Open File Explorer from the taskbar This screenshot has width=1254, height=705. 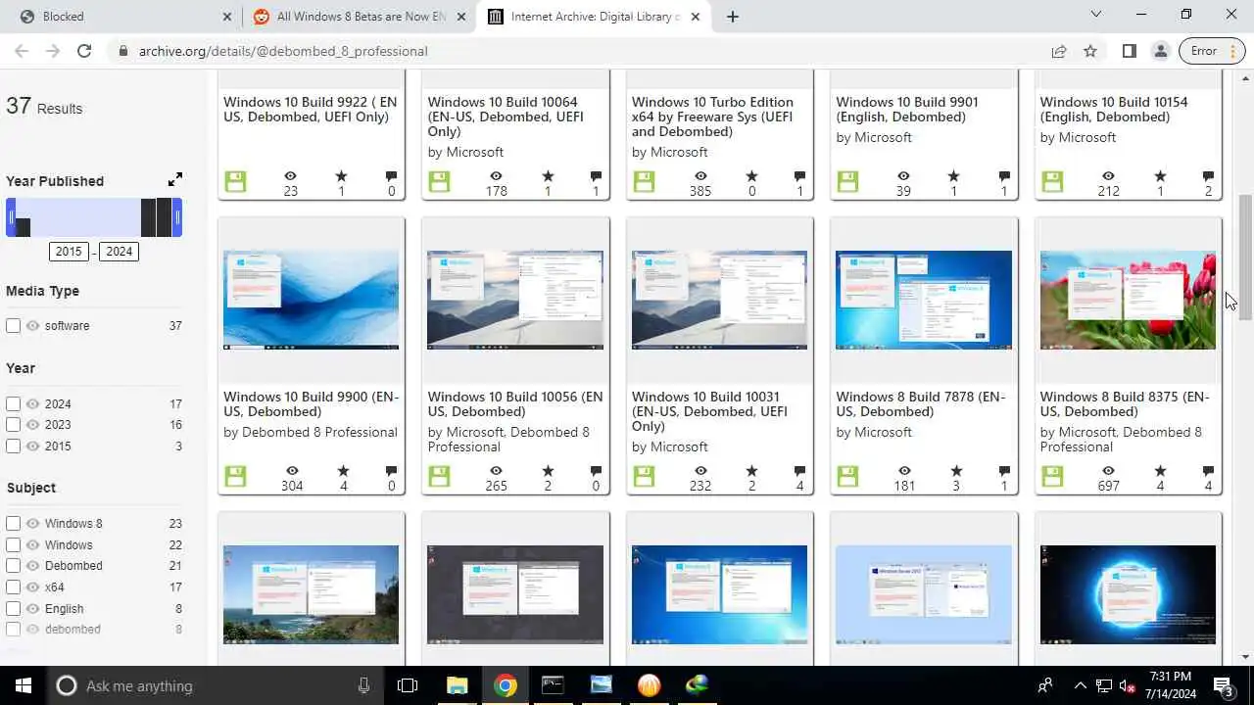[457, 685]
